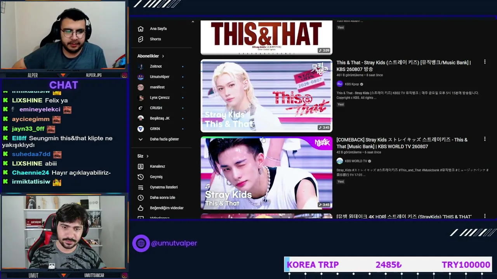Click the KOREA TRIP goal label
The height and width of the screenshot is (279, 497).
point(313,265)
